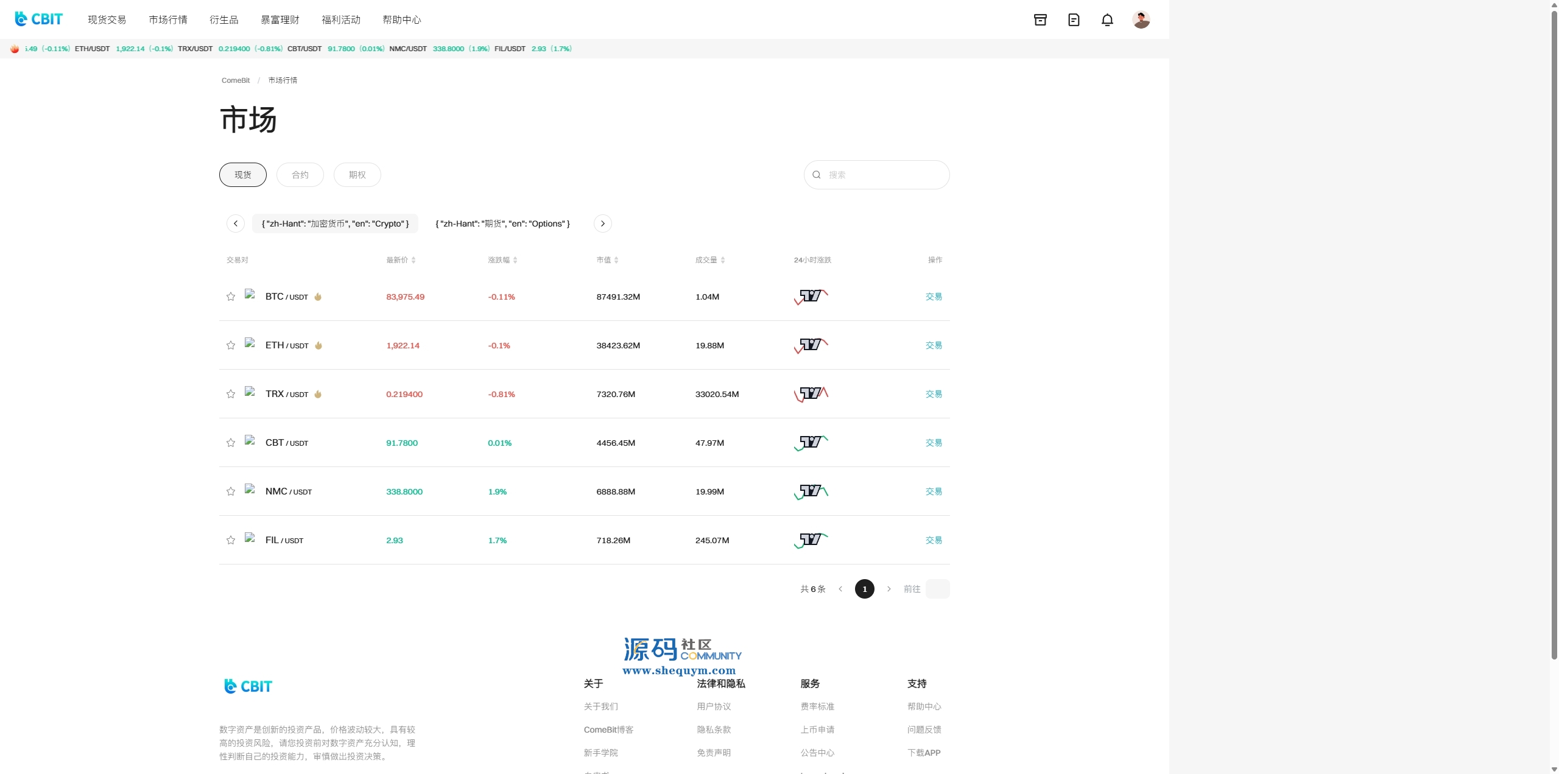Click the user avatar picture
The height and width of the screenshot is (774, 1559).
tap(1141, 20)
